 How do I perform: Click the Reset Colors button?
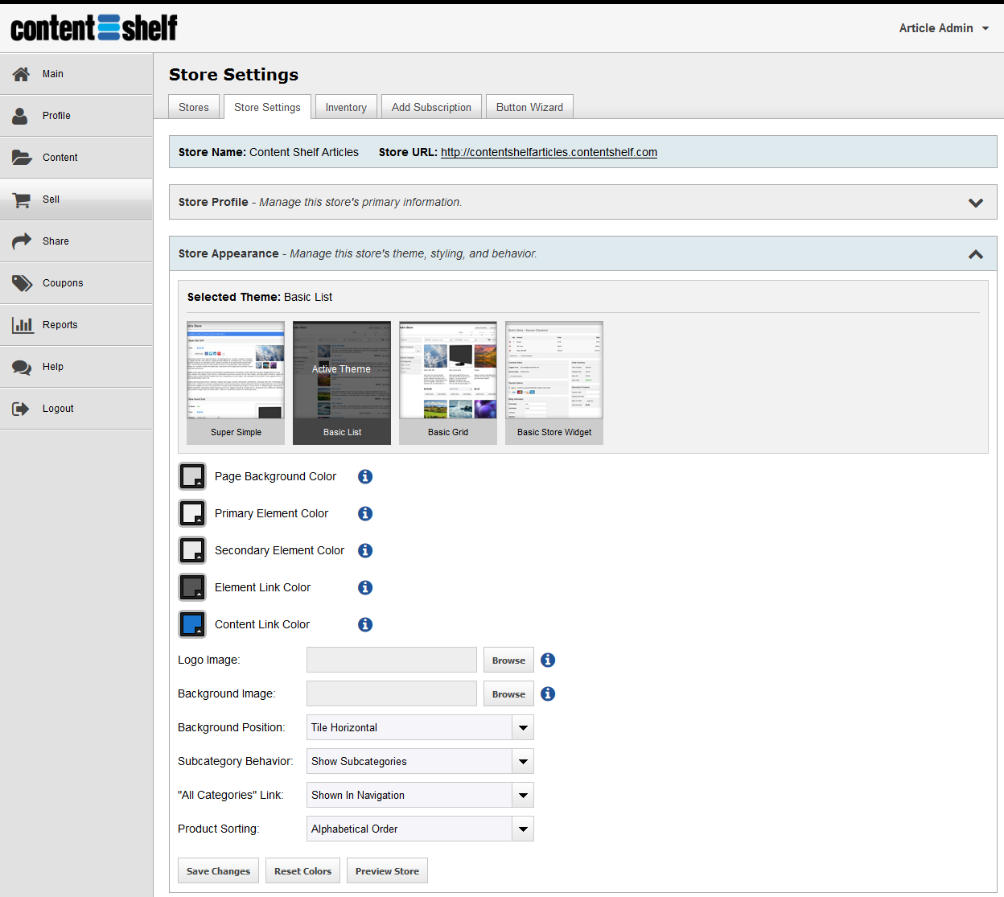click(x=302, y=870)
